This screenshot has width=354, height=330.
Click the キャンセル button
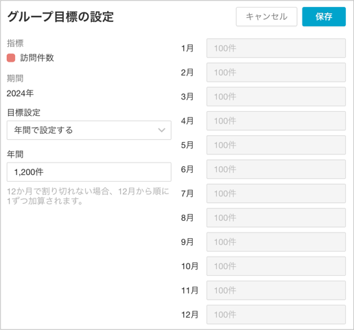[267, 16]
